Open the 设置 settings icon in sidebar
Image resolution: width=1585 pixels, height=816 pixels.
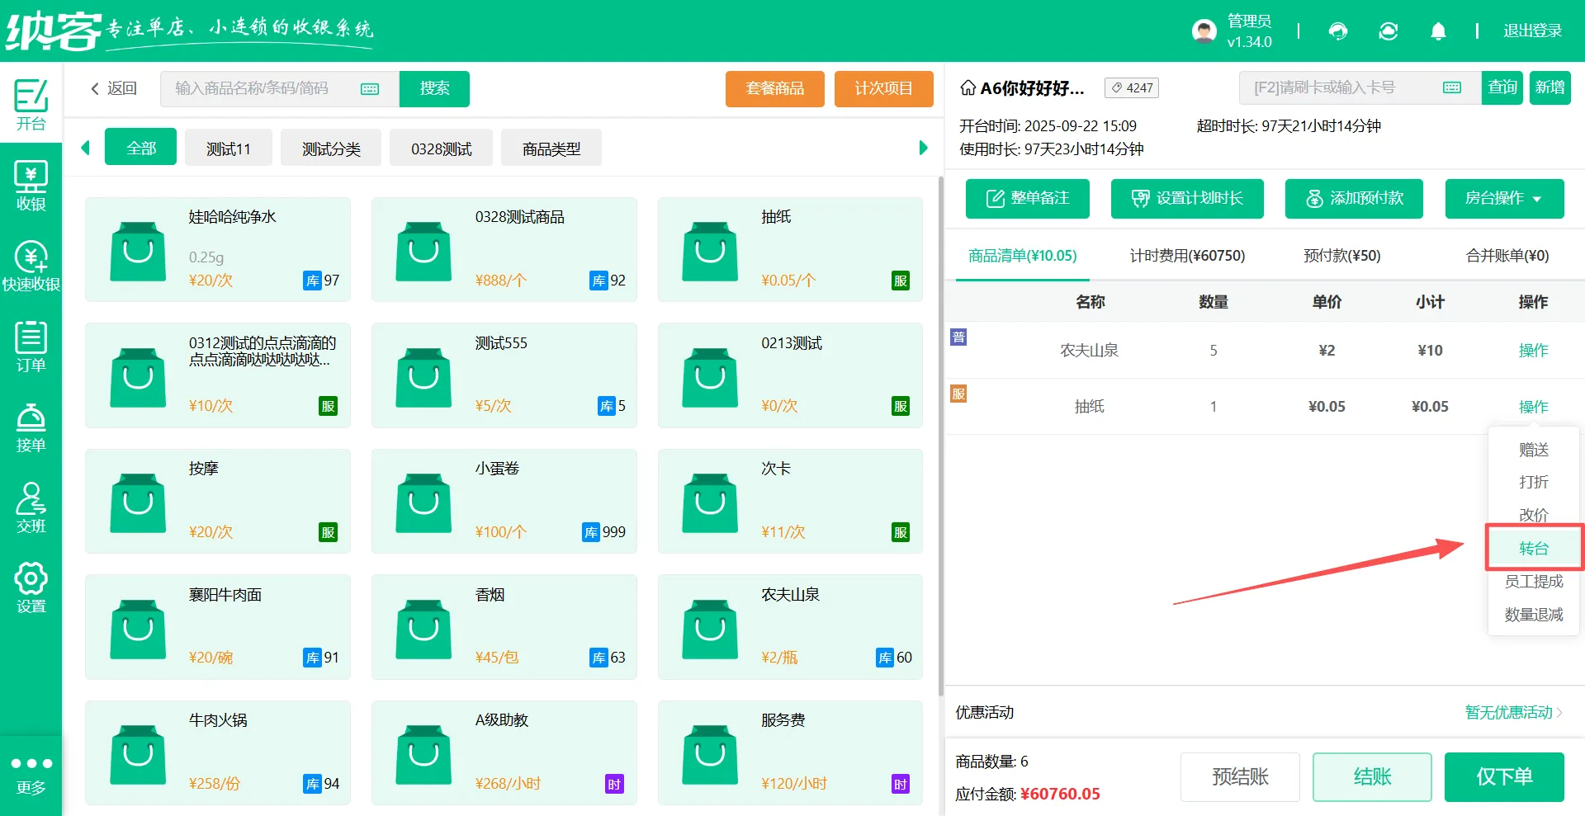[x=31, y=587]
